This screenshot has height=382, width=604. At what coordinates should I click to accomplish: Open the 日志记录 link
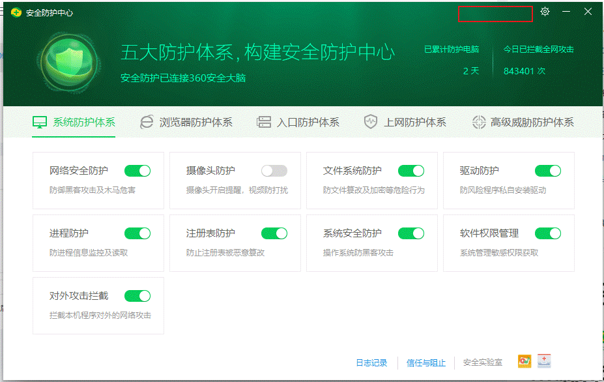[372, 362]
